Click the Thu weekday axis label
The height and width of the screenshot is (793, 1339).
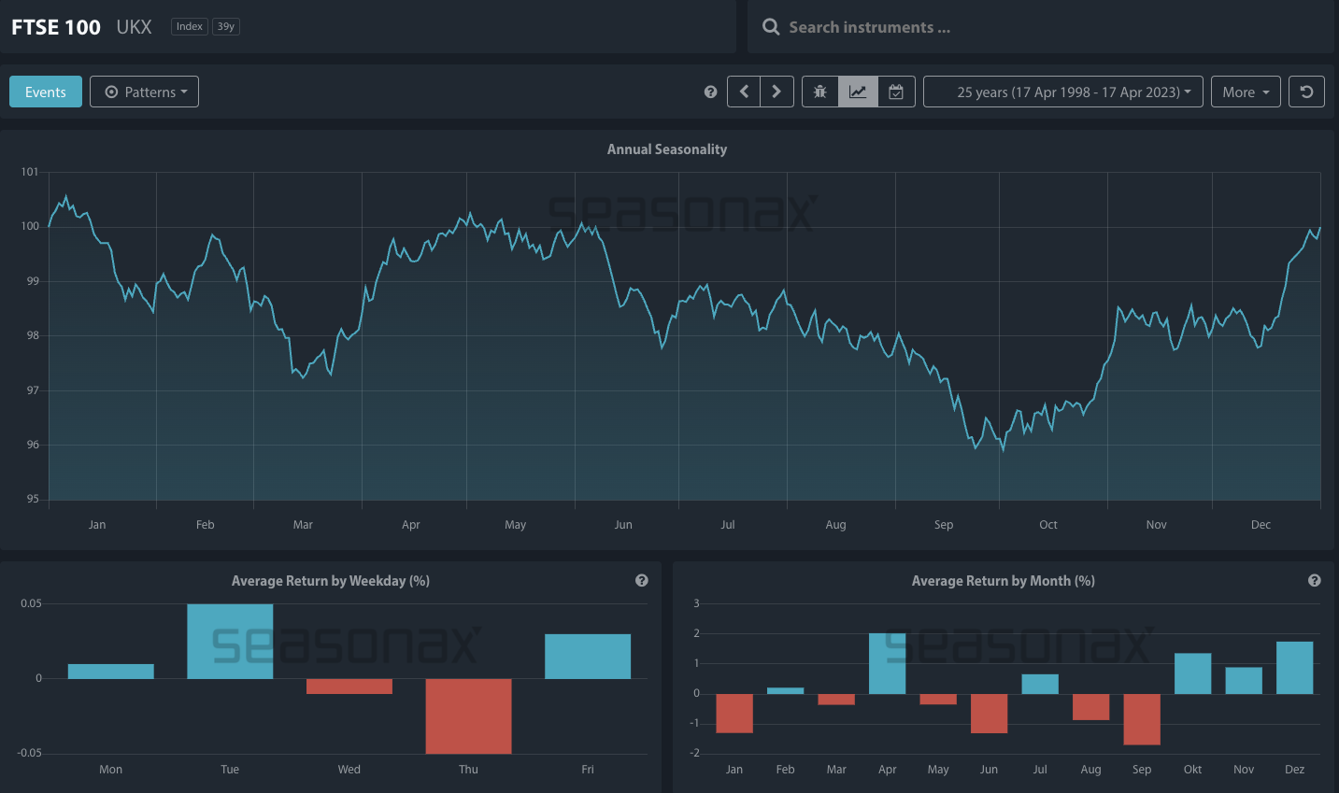[468, 770]
